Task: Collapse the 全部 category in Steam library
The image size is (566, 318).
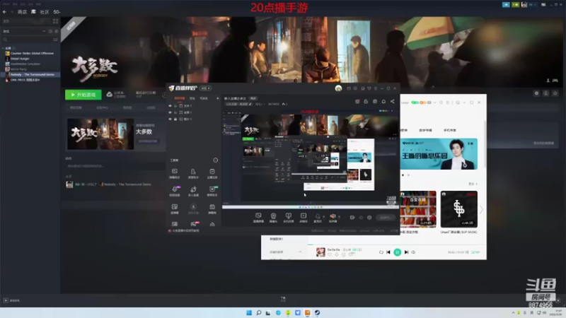Action: 4,48
